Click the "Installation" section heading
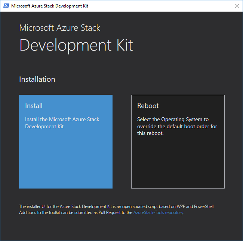This screenshot has height=241, width=243. click(x=37, y=79)
